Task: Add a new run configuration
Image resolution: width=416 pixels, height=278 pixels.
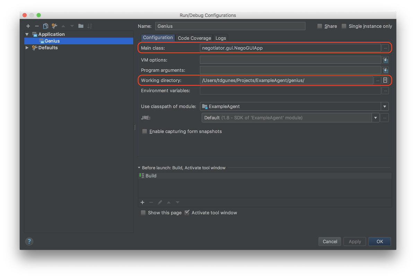Action: point(28,26)
